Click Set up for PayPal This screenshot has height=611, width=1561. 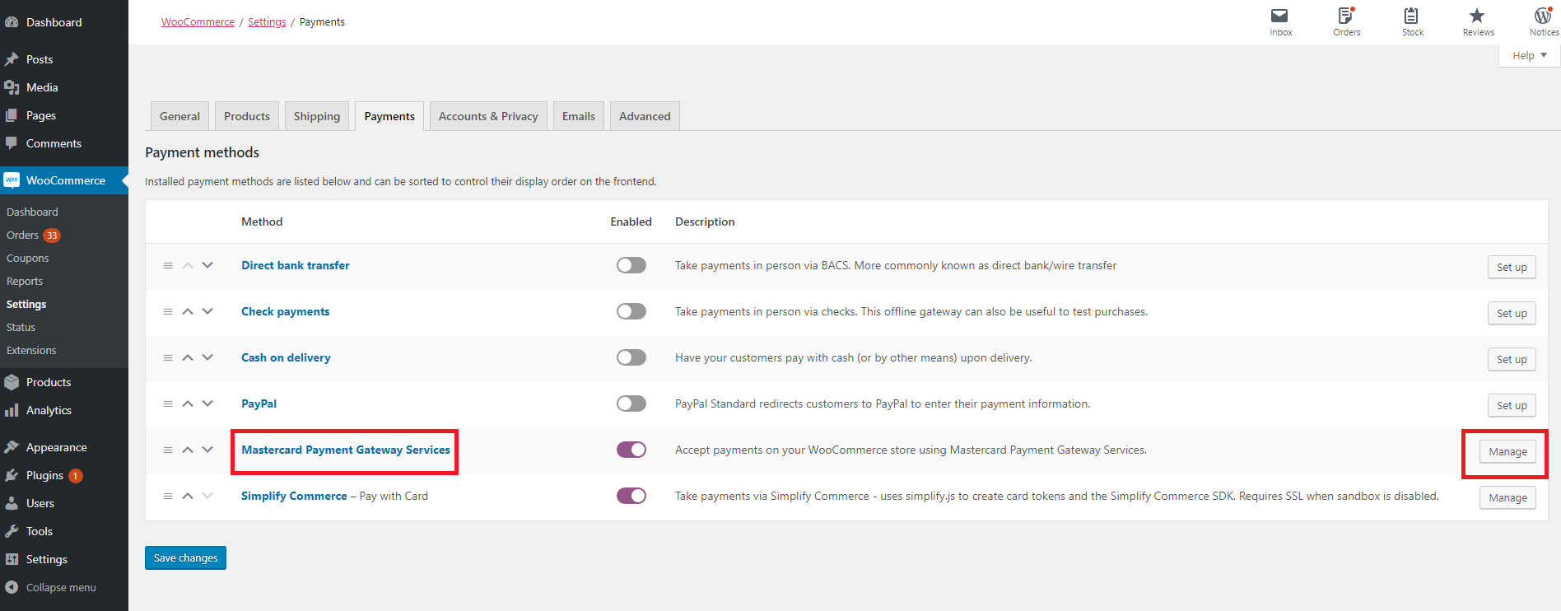click(x=1512, y=405)
